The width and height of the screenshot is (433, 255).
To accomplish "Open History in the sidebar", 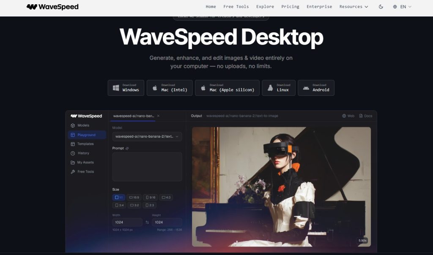I will tap(87, 153).
